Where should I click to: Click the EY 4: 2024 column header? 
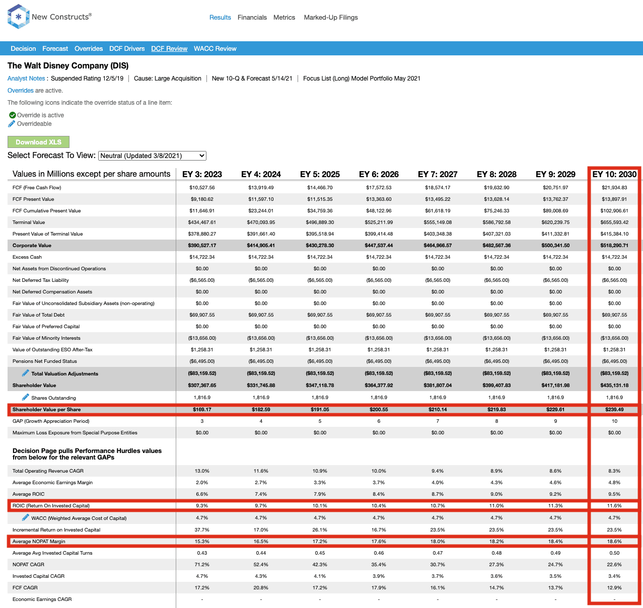click(x=261, y=174)
